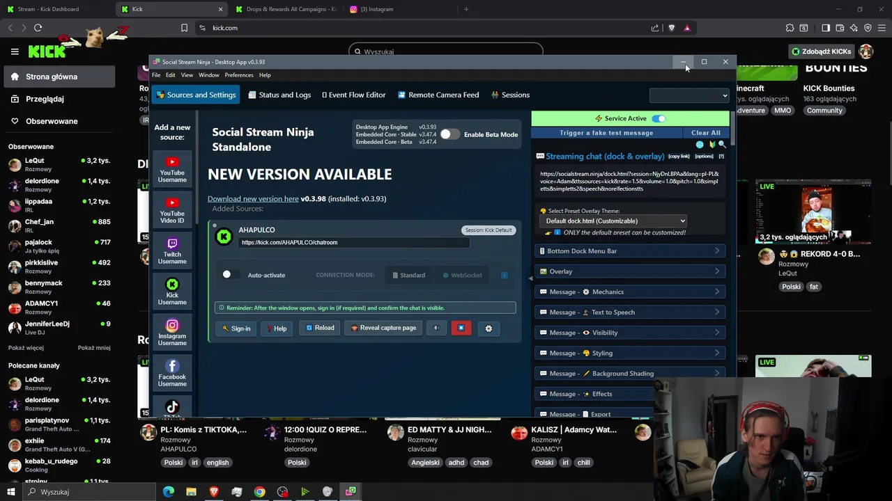The width and height of the screenshot is (892, 501).
Task: Click the Sign-in button
Action: coord(236,328)
